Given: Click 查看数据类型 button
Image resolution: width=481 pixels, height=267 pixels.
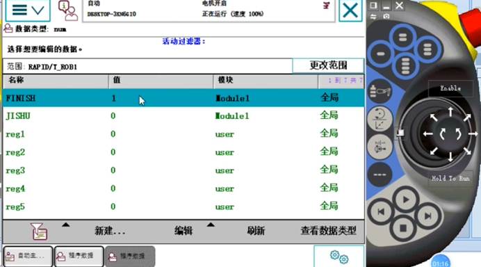Looking at the screenshot, I should click(x=328, y=230).
